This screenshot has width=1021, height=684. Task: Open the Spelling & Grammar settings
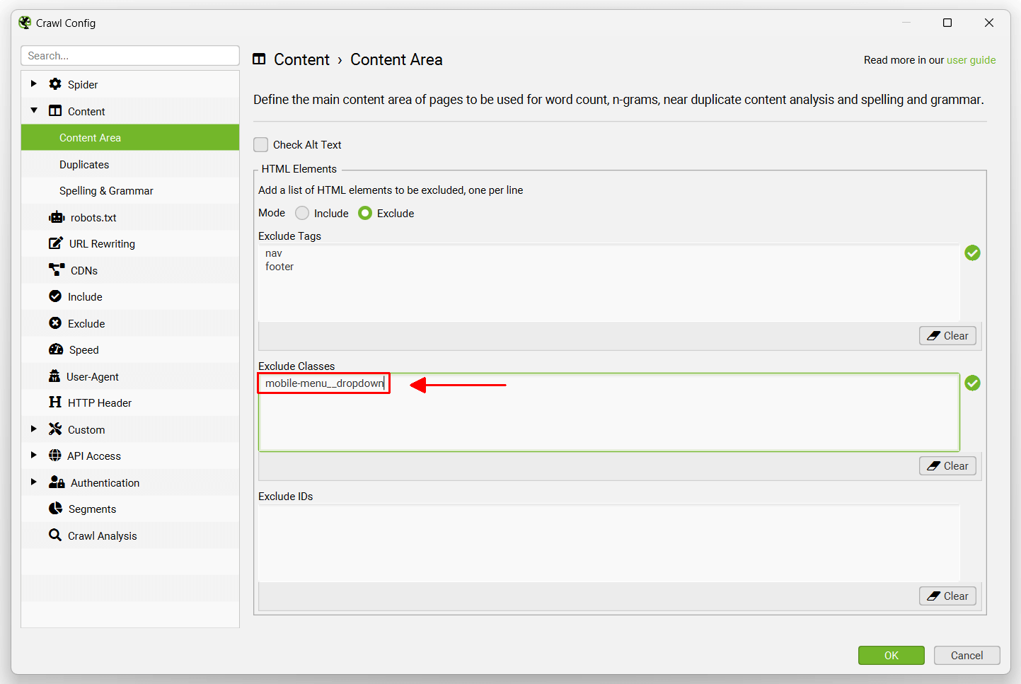click(x=106, y=190)
